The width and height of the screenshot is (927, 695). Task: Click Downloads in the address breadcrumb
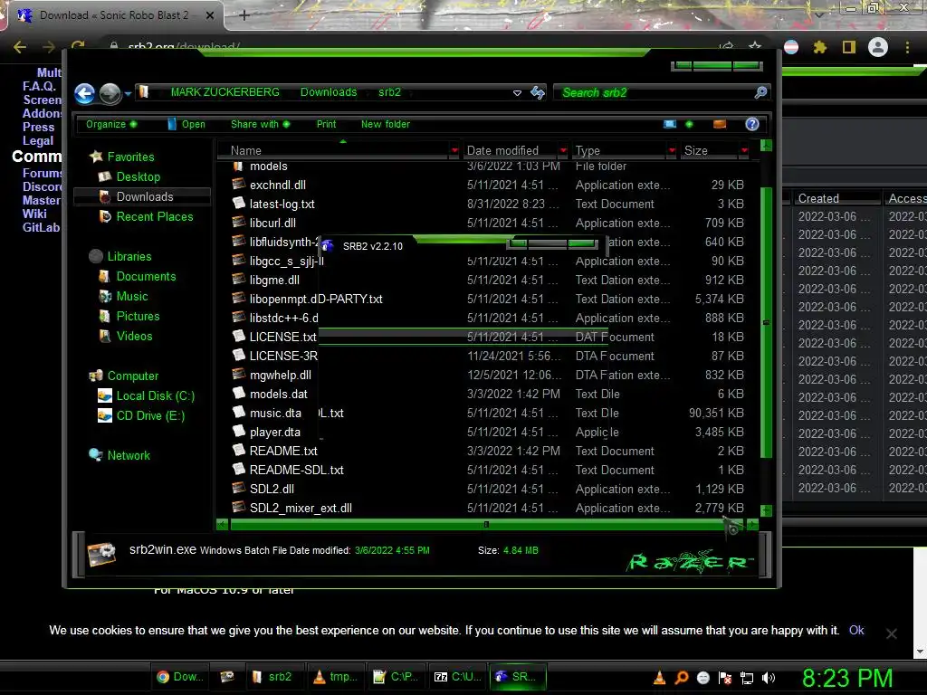coord(328,92)
